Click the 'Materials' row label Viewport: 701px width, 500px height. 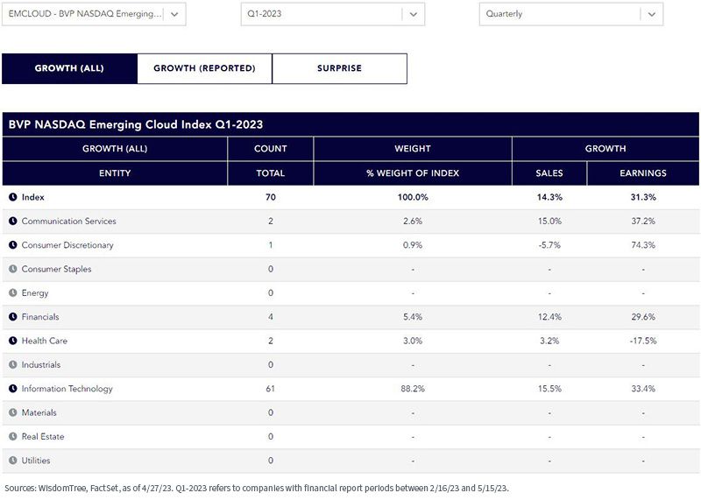tap(39, 412)
